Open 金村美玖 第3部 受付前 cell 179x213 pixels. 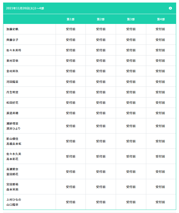[131, 71]
